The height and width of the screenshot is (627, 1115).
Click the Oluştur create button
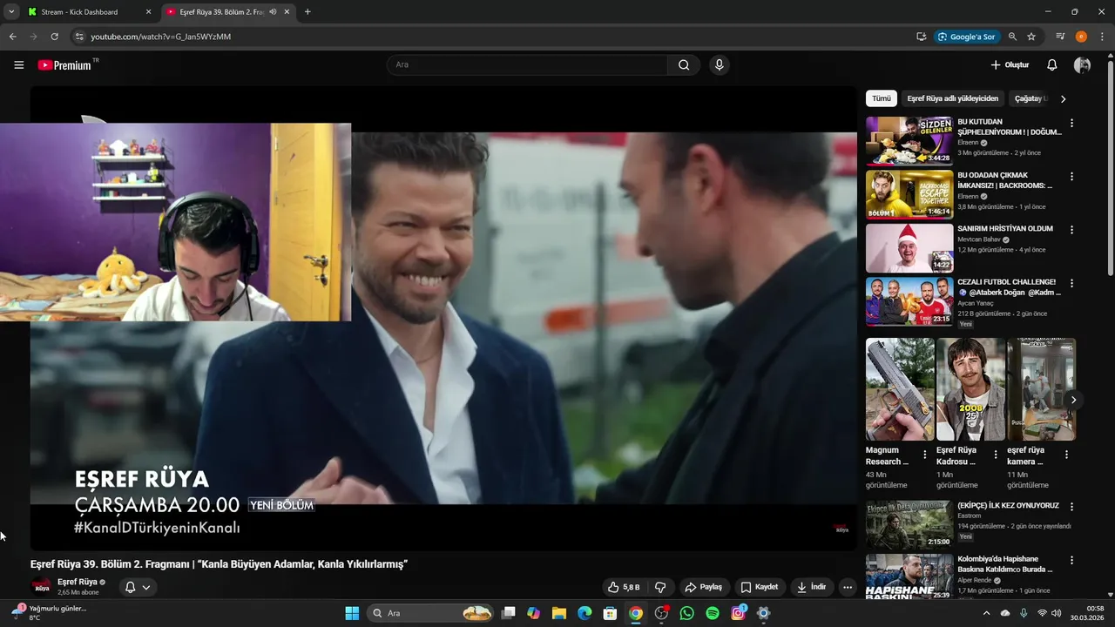[1010, 65]
